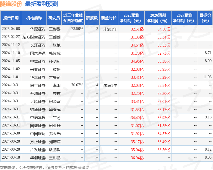Viewport: 213px width, 170px height.
Task: Click the 隧道股份 title text
Action: (11, 4)
